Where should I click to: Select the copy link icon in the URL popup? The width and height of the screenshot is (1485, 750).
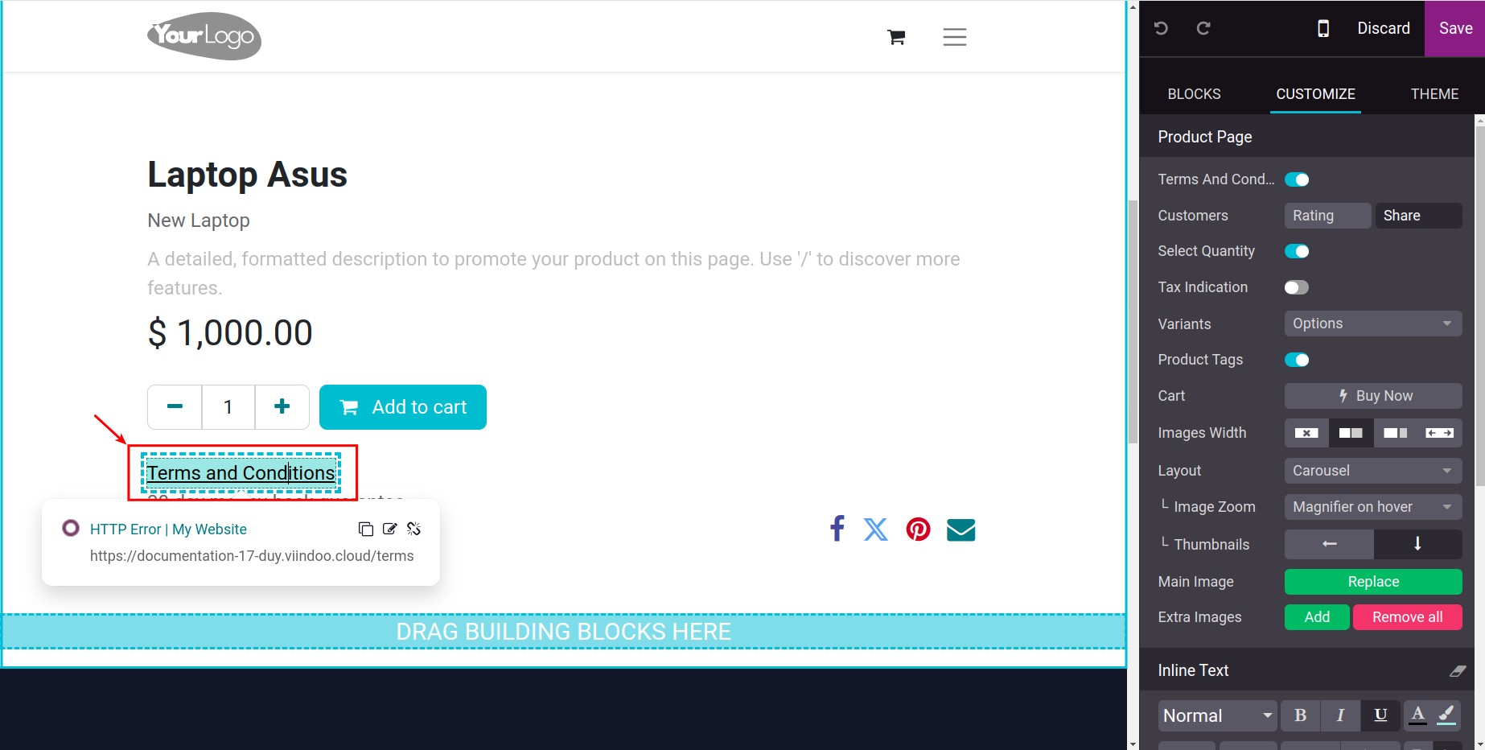pos(366,529)
